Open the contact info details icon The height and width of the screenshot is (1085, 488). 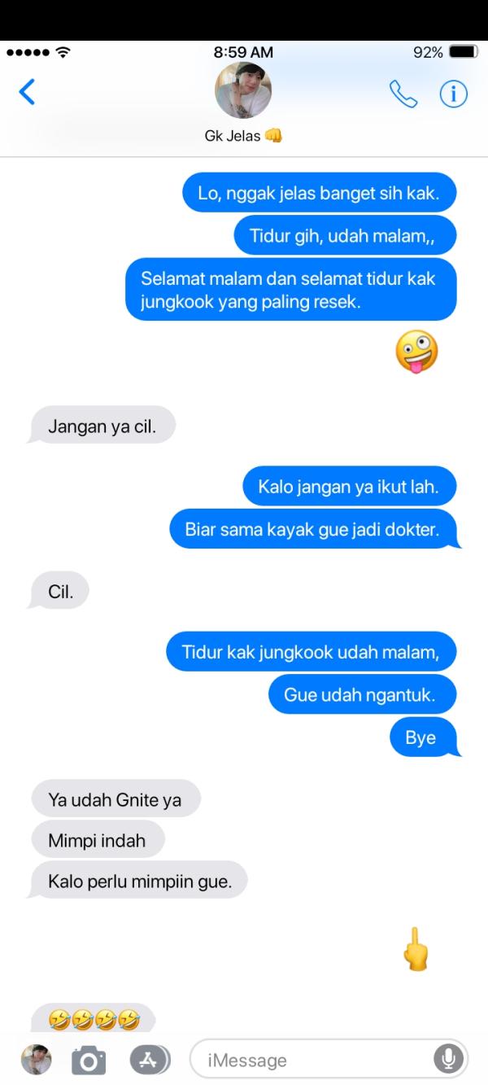click(454, 94)
